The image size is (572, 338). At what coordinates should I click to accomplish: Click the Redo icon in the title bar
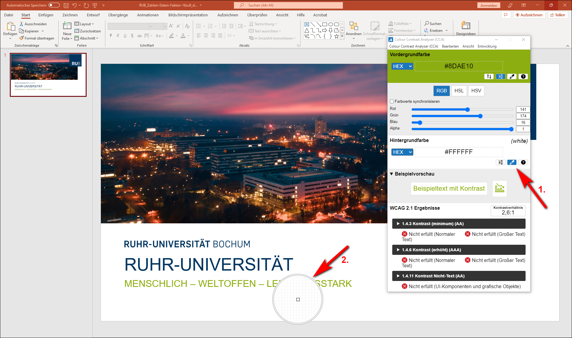tap(86, 5)
